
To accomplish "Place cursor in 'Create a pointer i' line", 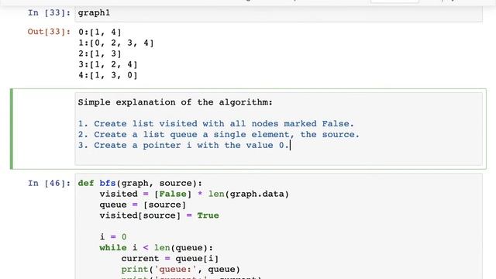I will coord(184,145).
